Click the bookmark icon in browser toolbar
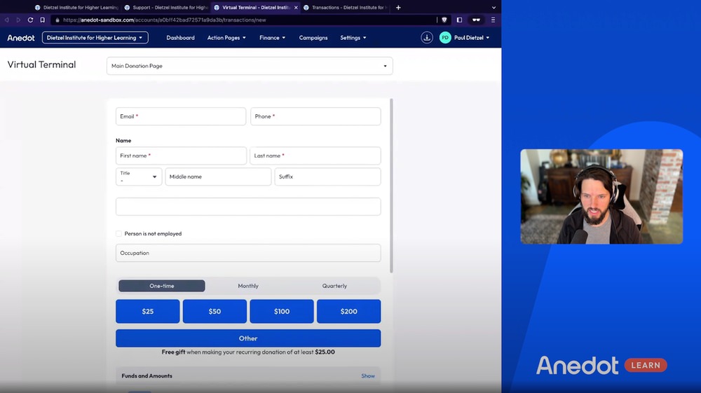Screen dimensions: 701x393 pyautogui.click(x=43, y=20)
